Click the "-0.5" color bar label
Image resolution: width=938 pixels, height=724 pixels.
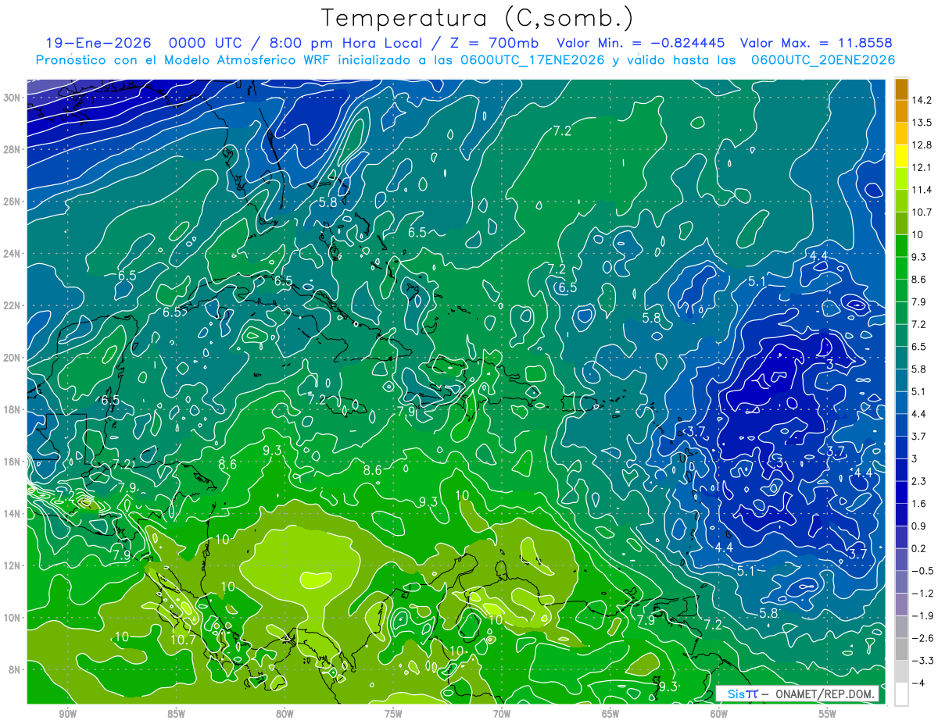pos(922,571)
